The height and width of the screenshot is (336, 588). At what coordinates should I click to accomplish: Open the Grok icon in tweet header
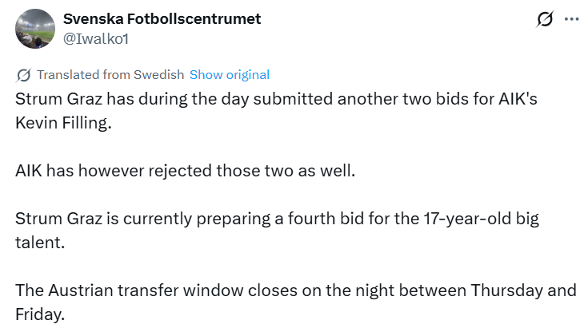[x=545, y=19]
